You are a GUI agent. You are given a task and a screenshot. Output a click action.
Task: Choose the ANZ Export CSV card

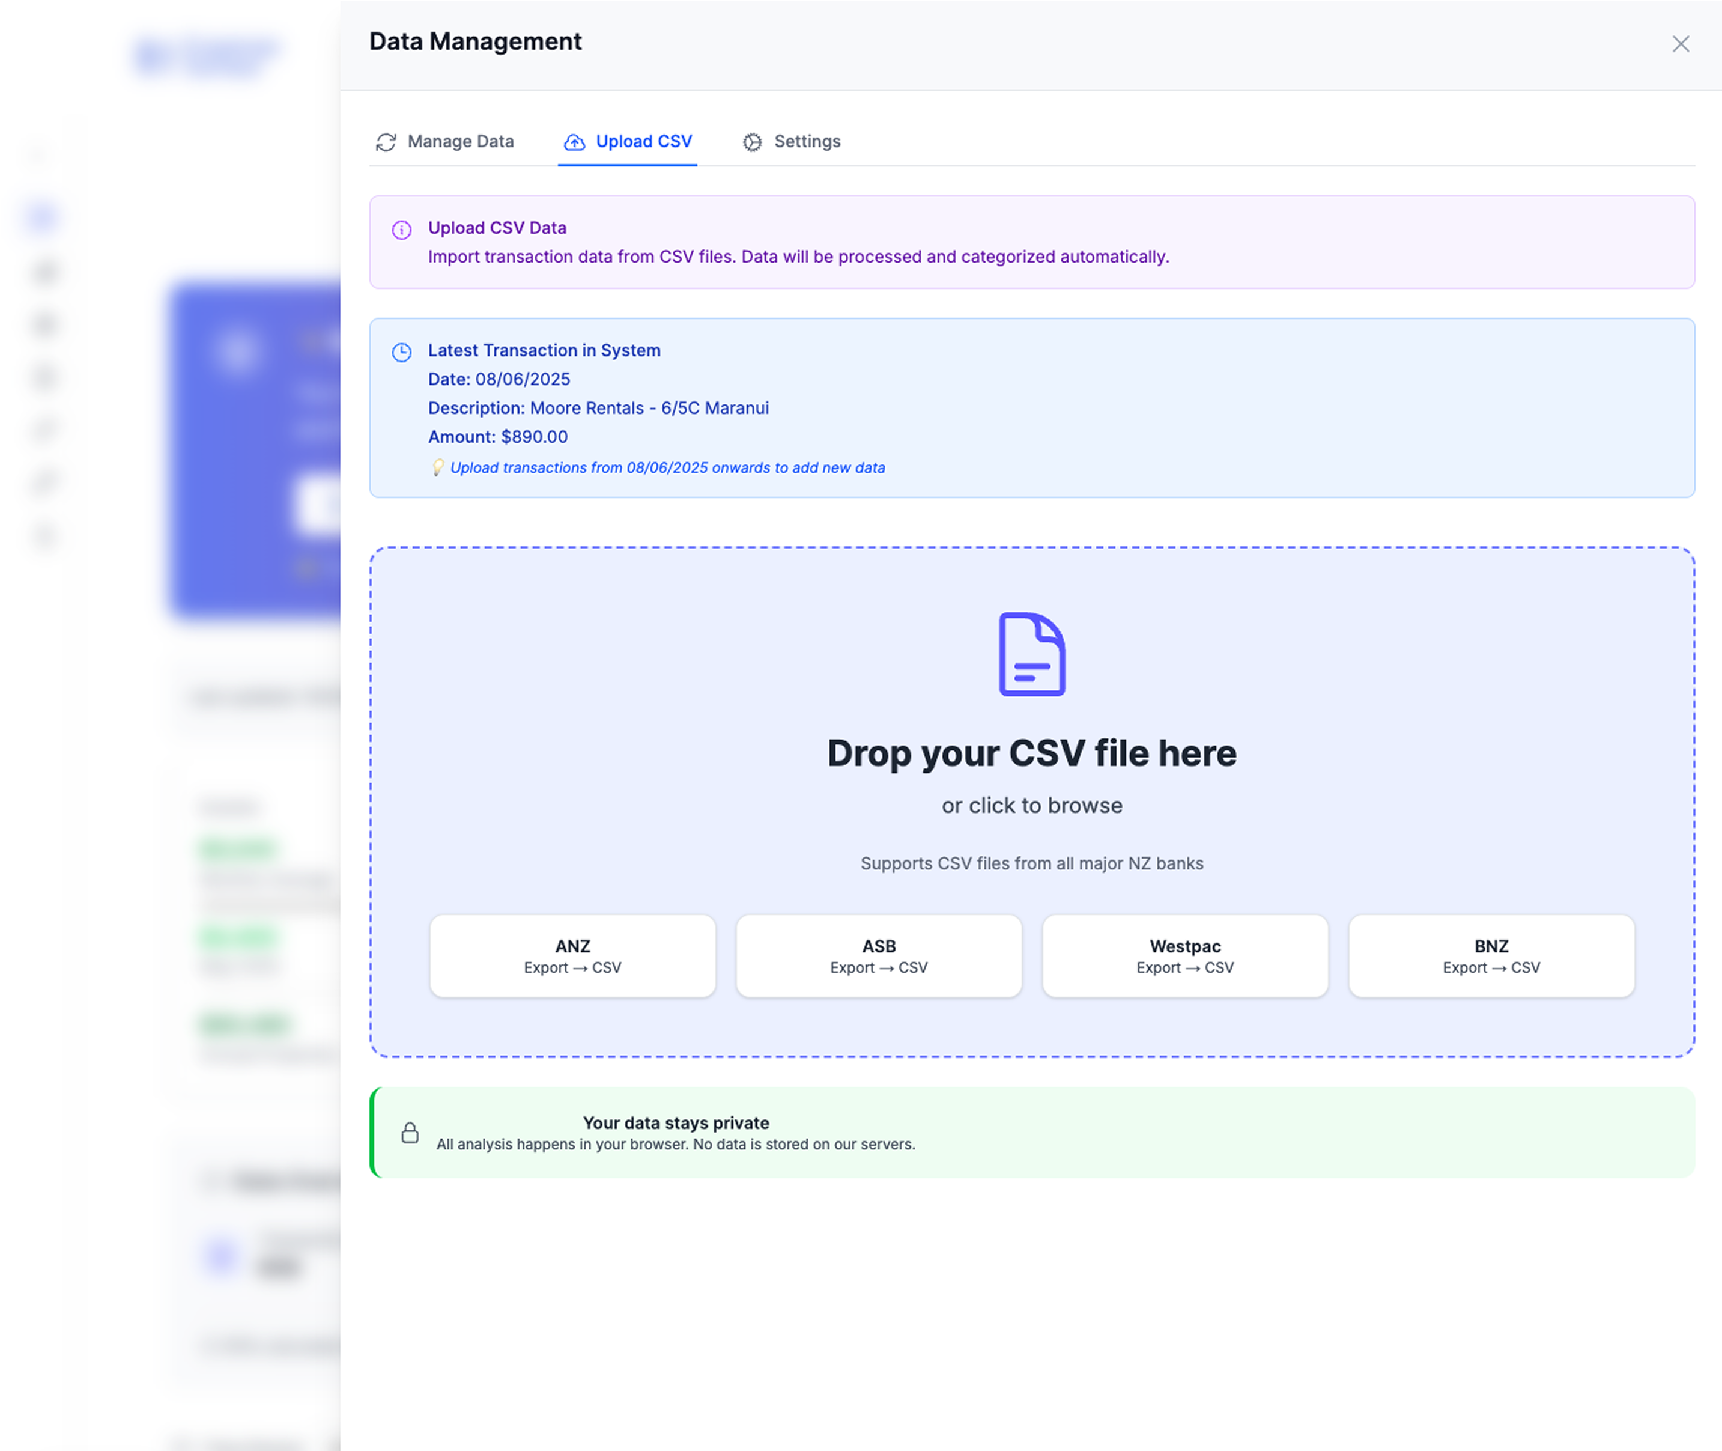[572, 956]
